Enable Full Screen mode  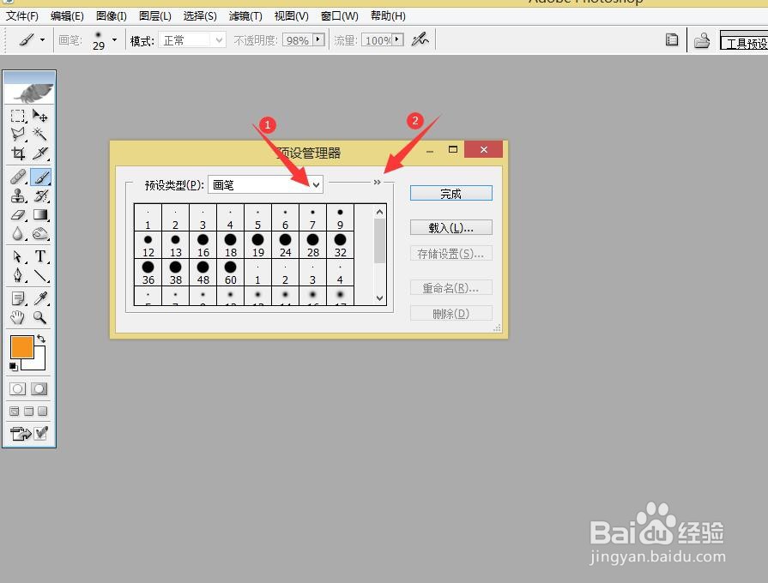click(x=43, y=411)
